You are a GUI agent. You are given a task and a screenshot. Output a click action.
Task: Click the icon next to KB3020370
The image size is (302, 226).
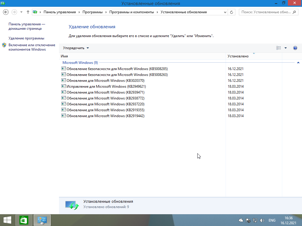(x=64, y=80)
